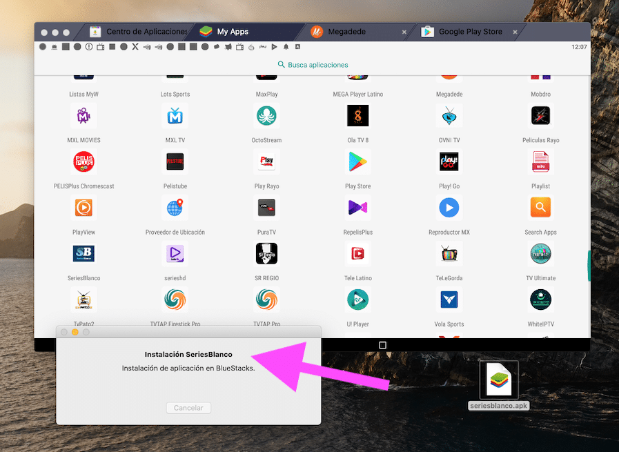Launch Reproductor MX player app

pos(449,208)
